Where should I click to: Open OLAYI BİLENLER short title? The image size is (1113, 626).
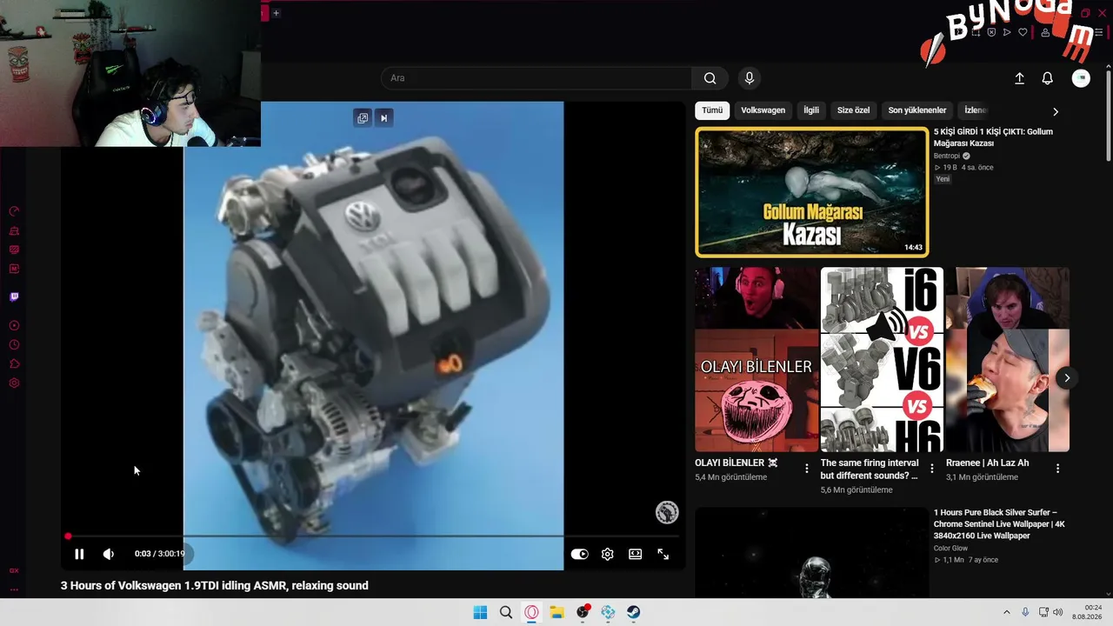[x=736, y=463]
